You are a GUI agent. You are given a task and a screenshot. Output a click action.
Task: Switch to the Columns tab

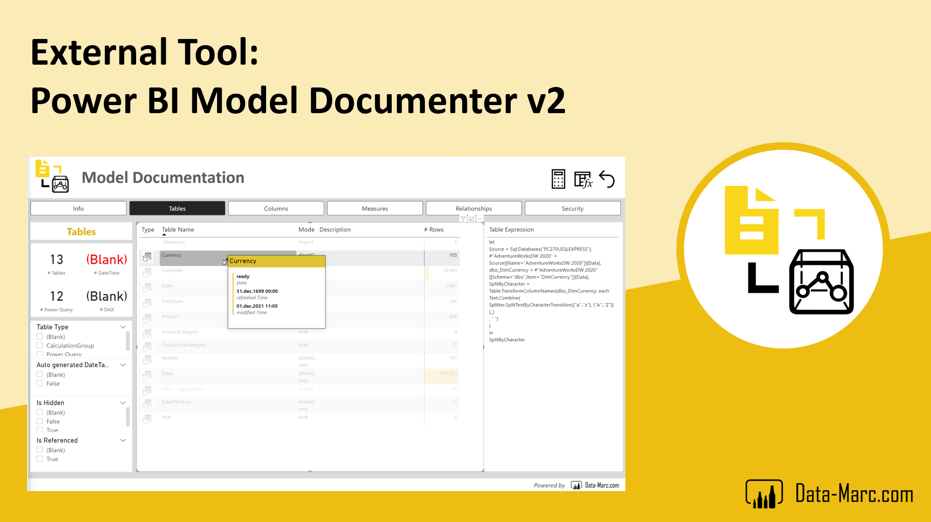point(276,208)
